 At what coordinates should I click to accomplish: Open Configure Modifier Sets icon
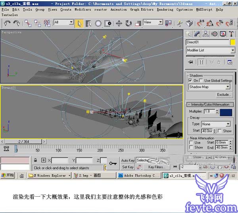tap(230, 62)
